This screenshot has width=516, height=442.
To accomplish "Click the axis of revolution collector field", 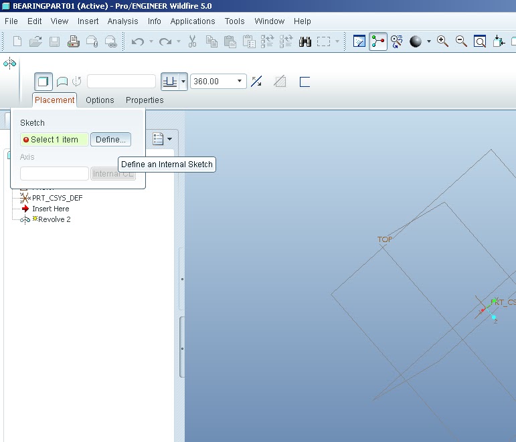I will click(121, 82).
